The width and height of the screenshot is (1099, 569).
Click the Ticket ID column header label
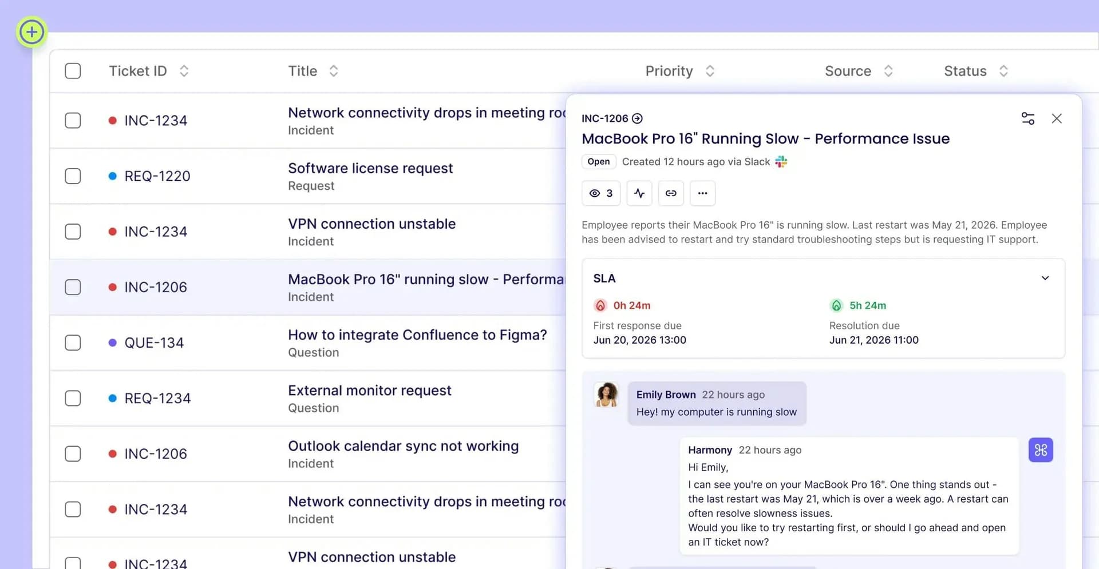(138, 71)
